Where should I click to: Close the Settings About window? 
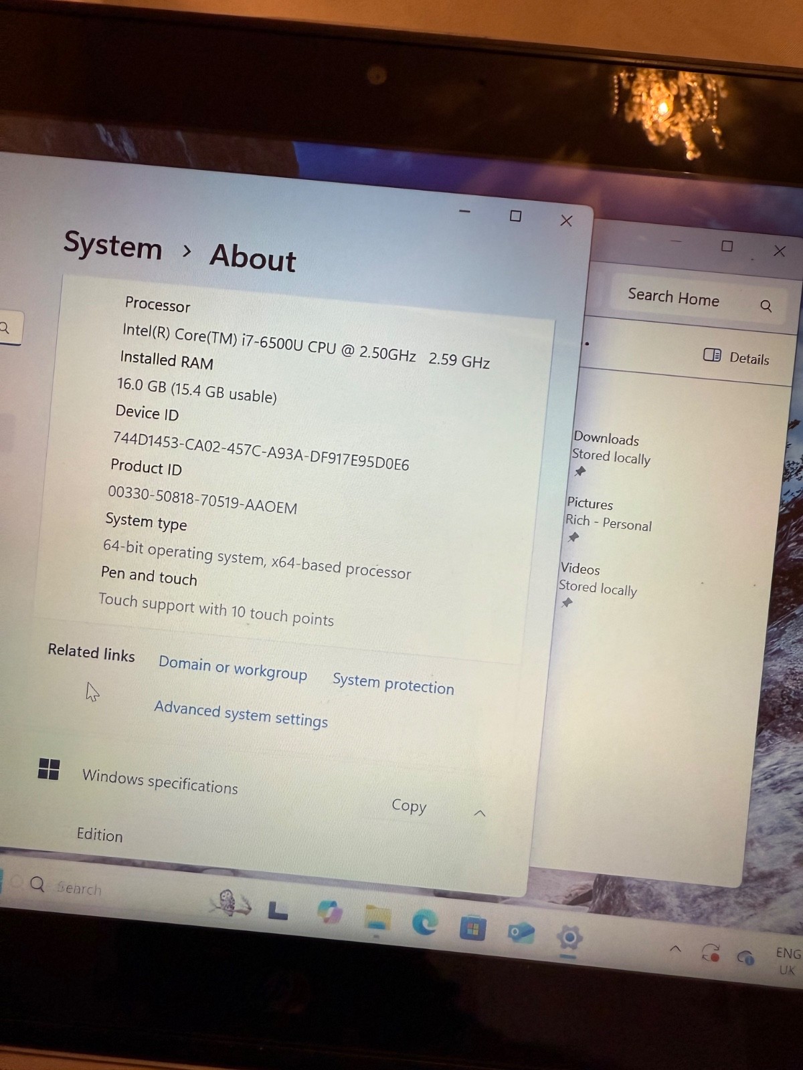tap(566, 221)
